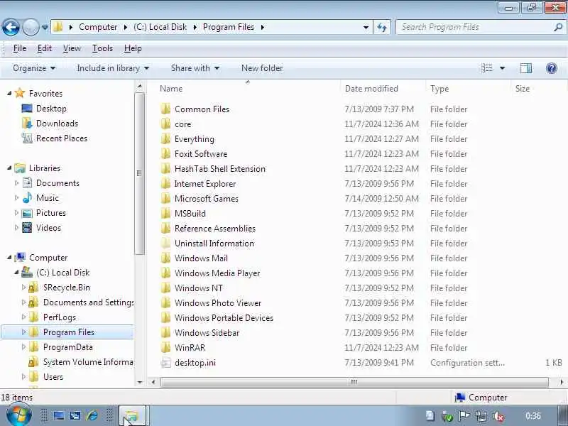Select the Windows Media Player folder icon
The height and width of the screenshot is (426, 568).
click(165, 273)
